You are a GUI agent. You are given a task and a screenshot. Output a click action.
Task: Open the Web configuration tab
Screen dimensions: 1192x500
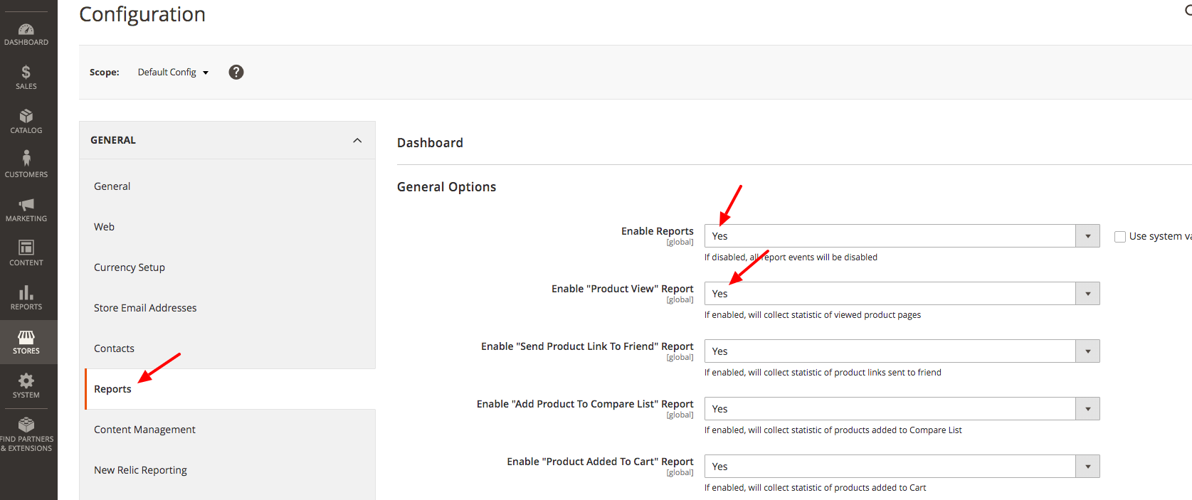coord(104,227)
